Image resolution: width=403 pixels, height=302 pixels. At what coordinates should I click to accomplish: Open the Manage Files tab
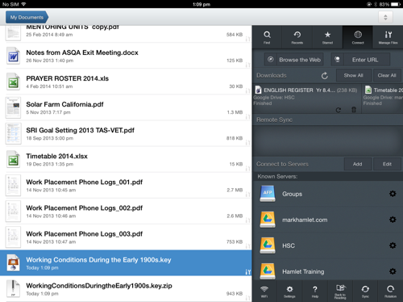point(388,37)
